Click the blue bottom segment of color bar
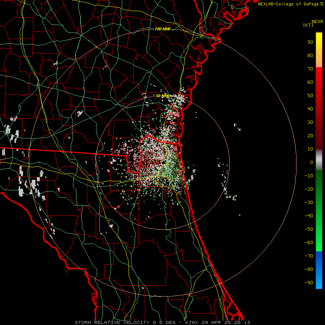 coord(319,270)
